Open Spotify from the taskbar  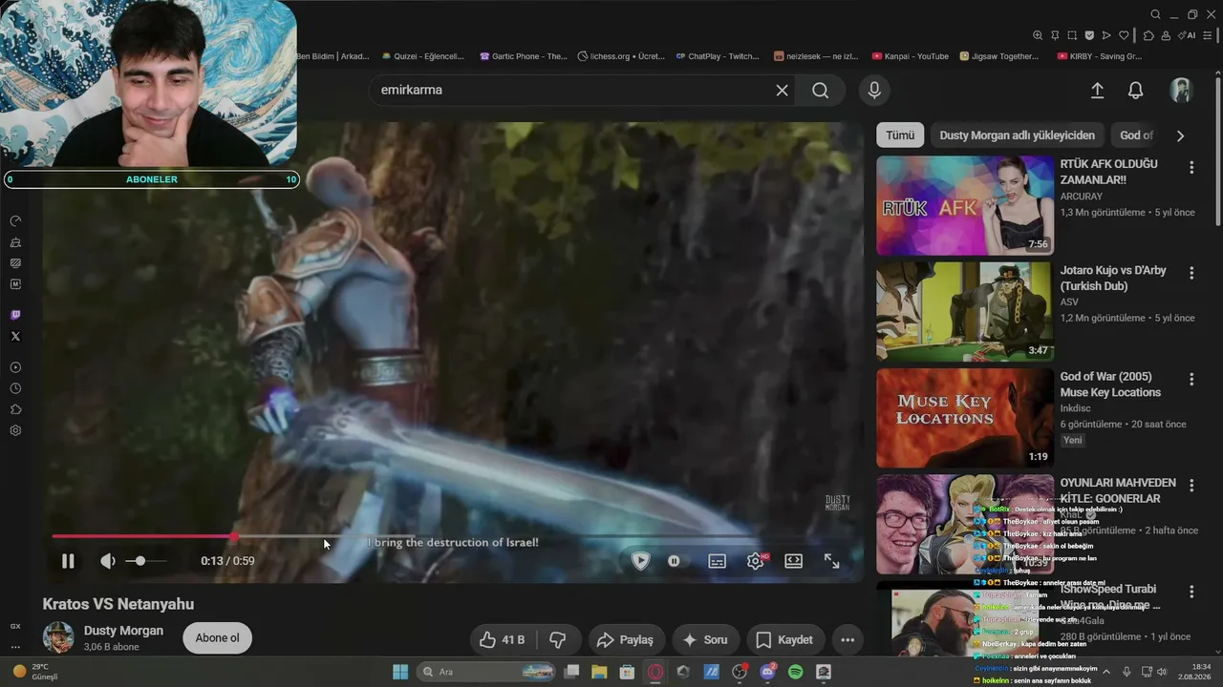coord(796,672)
